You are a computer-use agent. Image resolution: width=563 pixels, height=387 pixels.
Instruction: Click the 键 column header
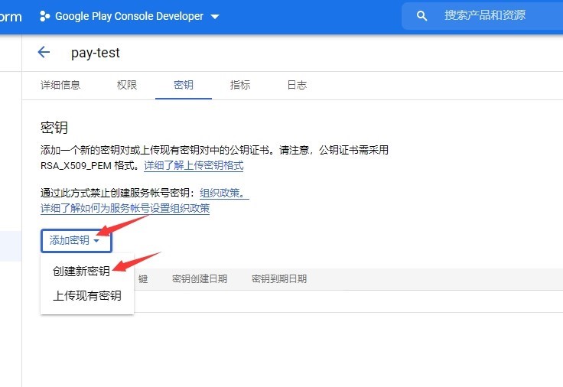click(x=143, y=279)
